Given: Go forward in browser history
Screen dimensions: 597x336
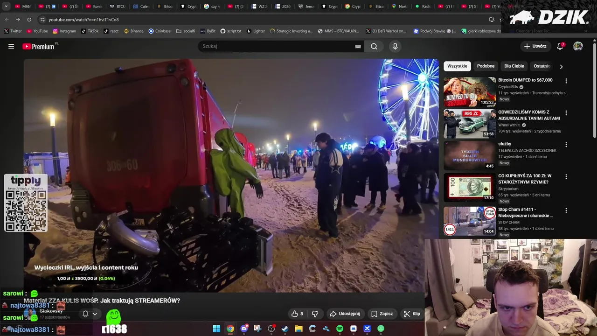Looking at the screenshot, I should point(18,20).
